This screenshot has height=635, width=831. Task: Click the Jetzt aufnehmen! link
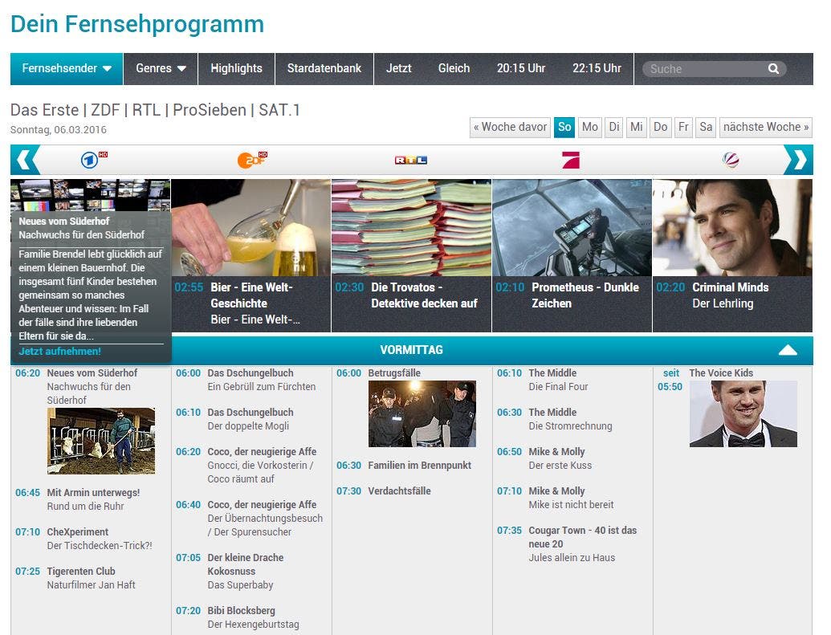pos(60,351)
